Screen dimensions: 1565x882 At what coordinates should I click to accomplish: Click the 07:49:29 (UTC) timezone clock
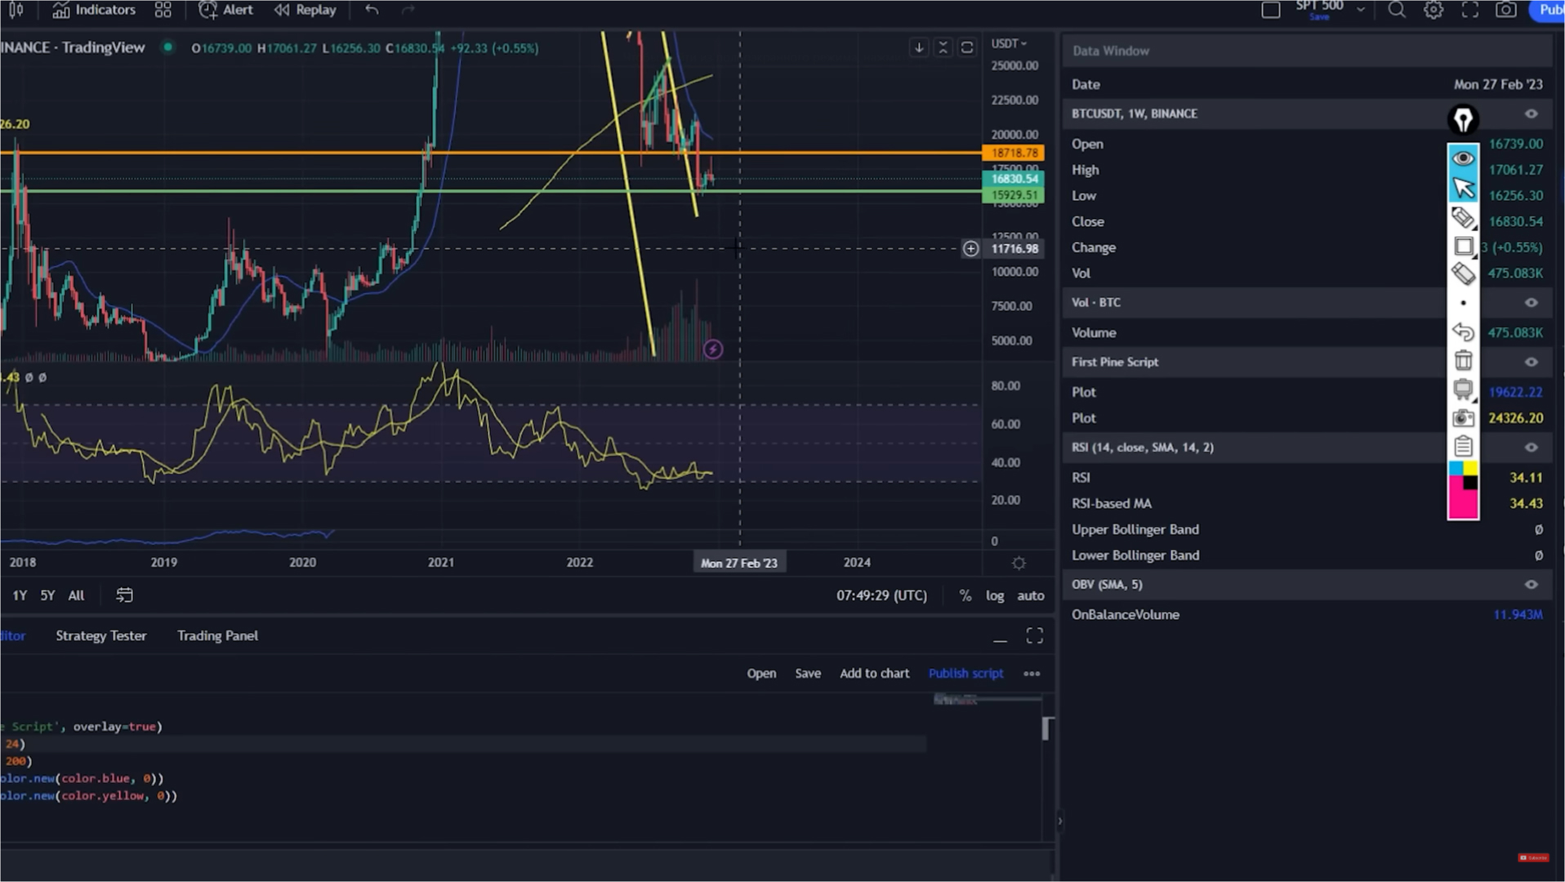pyautogui.click(x=881, y=595)
